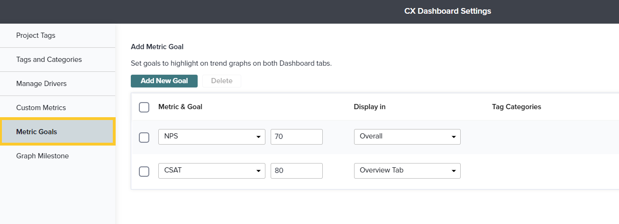Expand the NPS metric dropdown

pyautogui.click(x=211, y=137)
